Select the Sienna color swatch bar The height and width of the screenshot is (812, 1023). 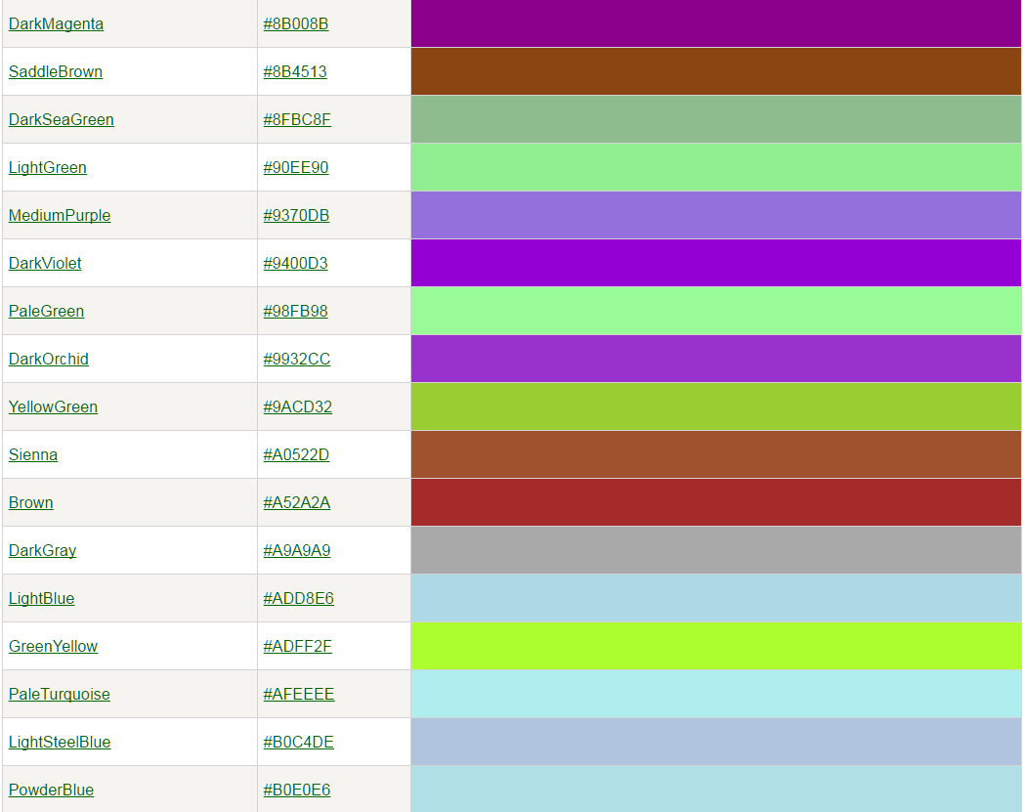[x=715, y=454]
